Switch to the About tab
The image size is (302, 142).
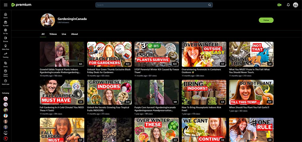(x=75, y=34)
